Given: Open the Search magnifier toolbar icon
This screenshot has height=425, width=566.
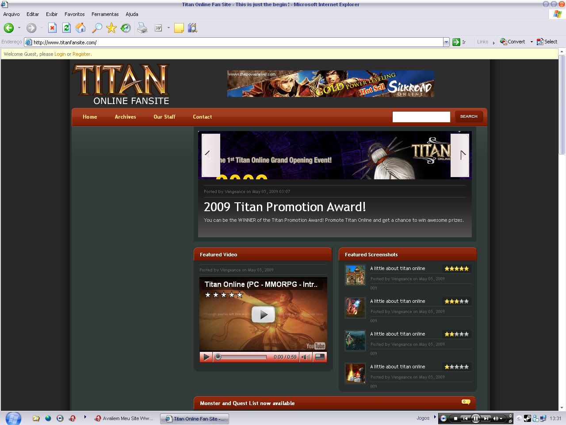Looking at the screenshot, I should click(97, 28).
